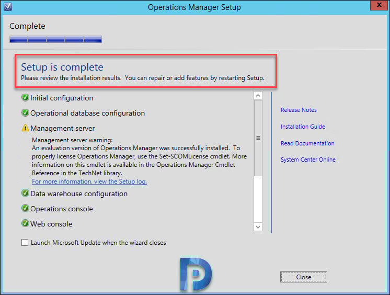Close the setup window with the X
390x295 pixels.
(379, 5)
